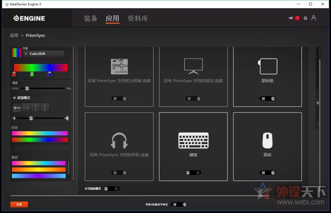Open the ColorShift effect dropdown

pos(44,54)
